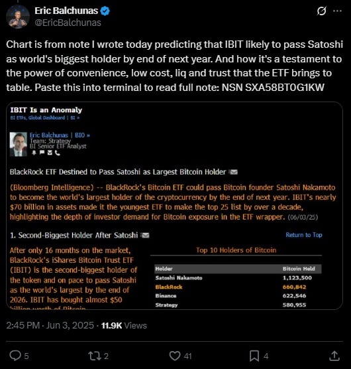Open the @EricBalchunas handle link
Image resolution: width=351 pixels, height=369 pixels.
[x=68, y=23]
